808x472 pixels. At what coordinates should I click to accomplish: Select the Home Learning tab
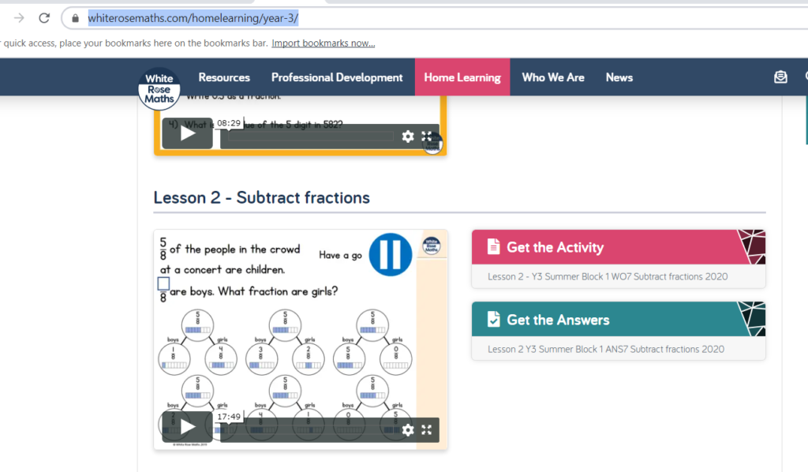(x=462, y=77)
